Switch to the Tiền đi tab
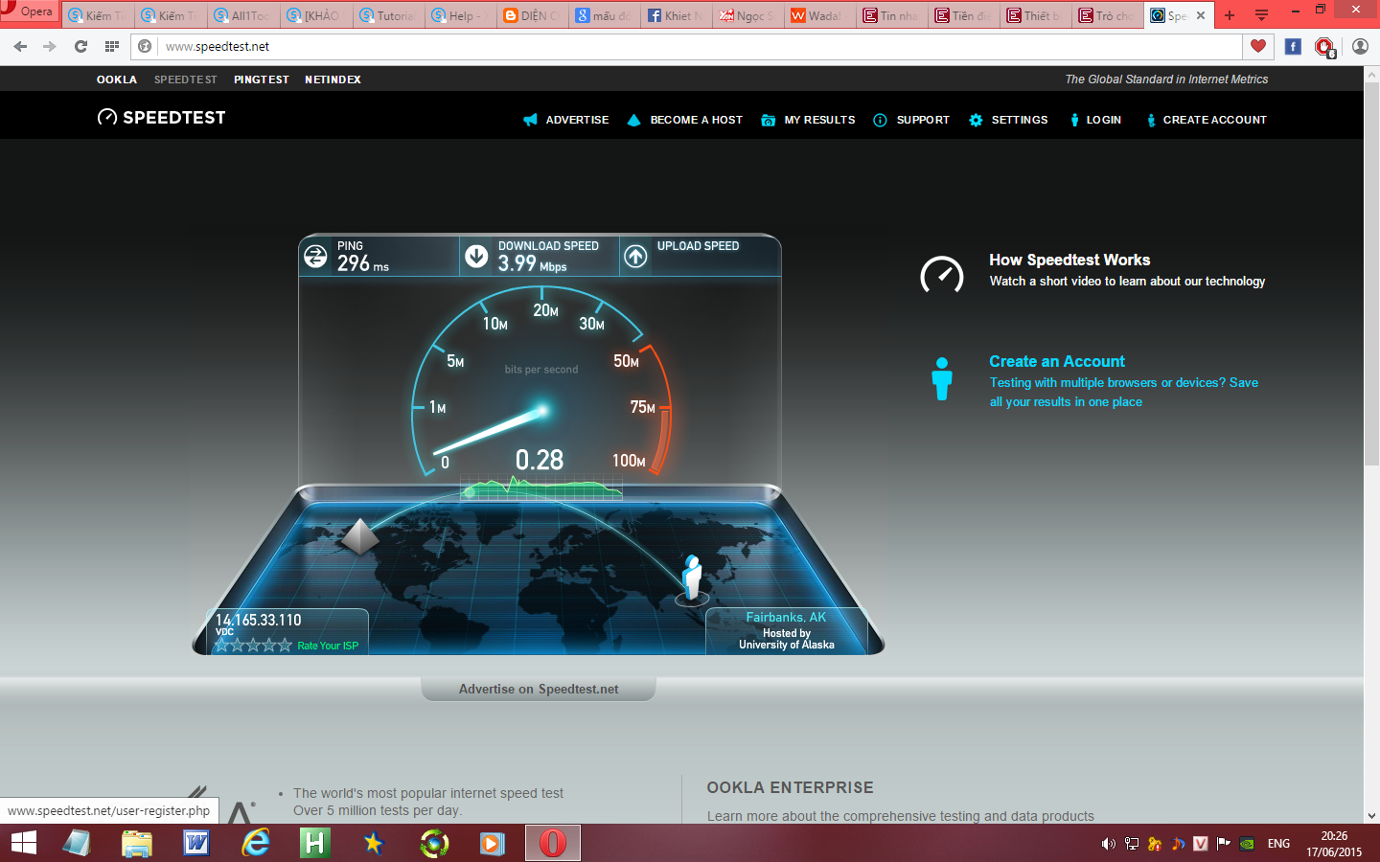 tap(964, 15)
